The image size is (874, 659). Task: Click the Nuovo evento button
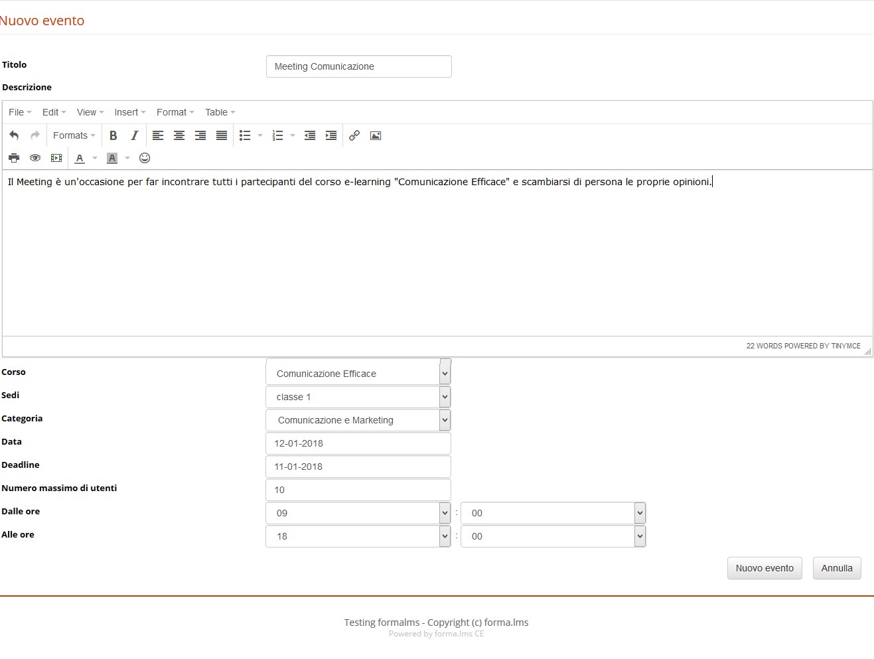pyautogui.click(x=765, y=568)
